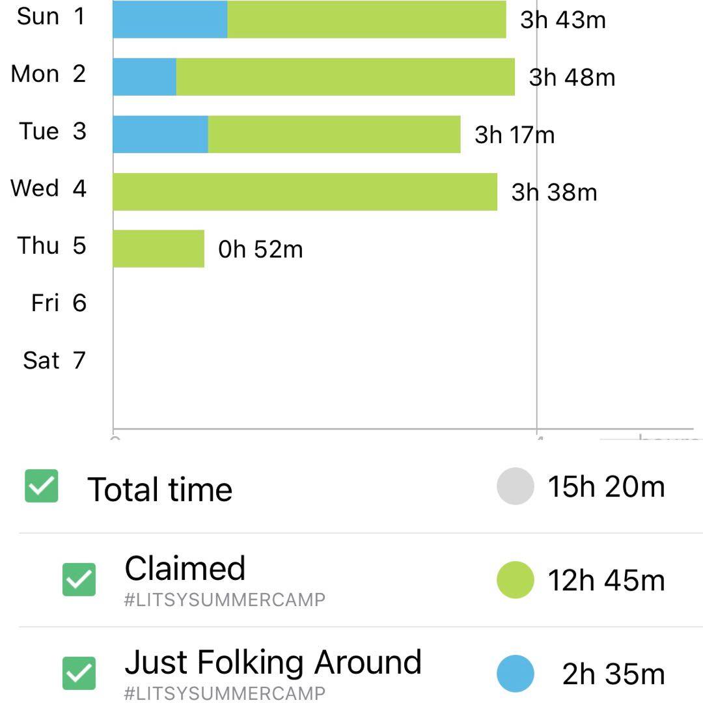This screenshot has width=703, height=703.
Task: Select the blue segment of Sunday's bar
Action: click(x=171, y=19)
